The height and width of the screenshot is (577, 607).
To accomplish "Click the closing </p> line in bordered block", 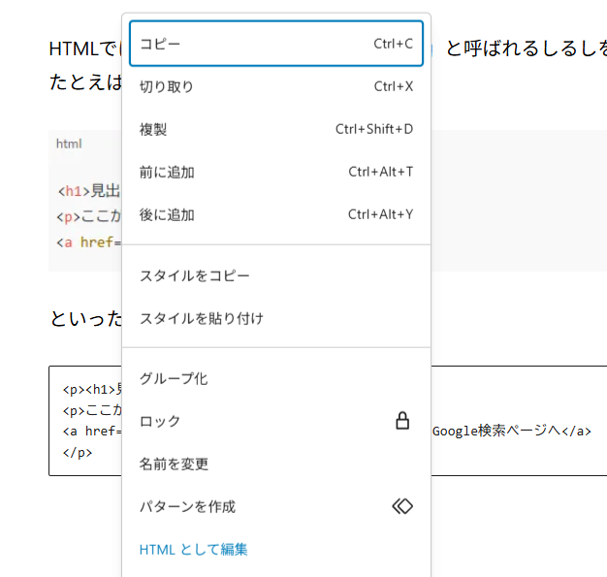I will coord(77,452).
